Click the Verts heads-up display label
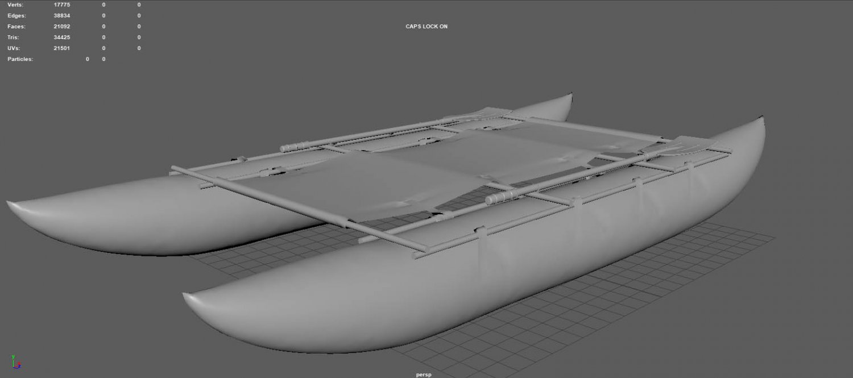 click(14, 5)
